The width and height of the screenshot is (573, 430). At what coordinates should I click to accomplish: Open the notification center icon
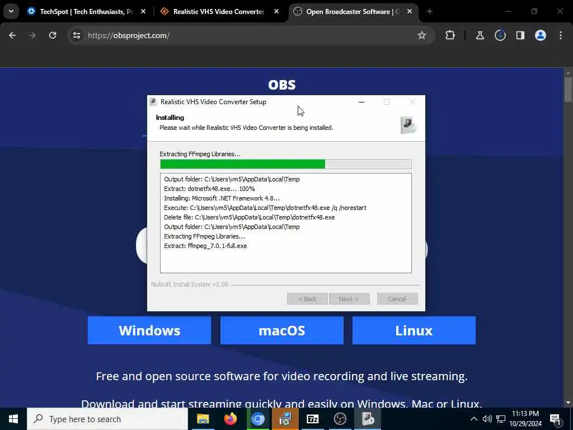pos(555,419)
